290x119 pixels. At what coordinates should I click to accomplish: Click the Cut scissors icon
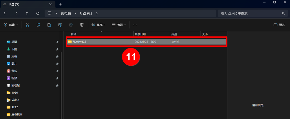[x=27, y=25]
